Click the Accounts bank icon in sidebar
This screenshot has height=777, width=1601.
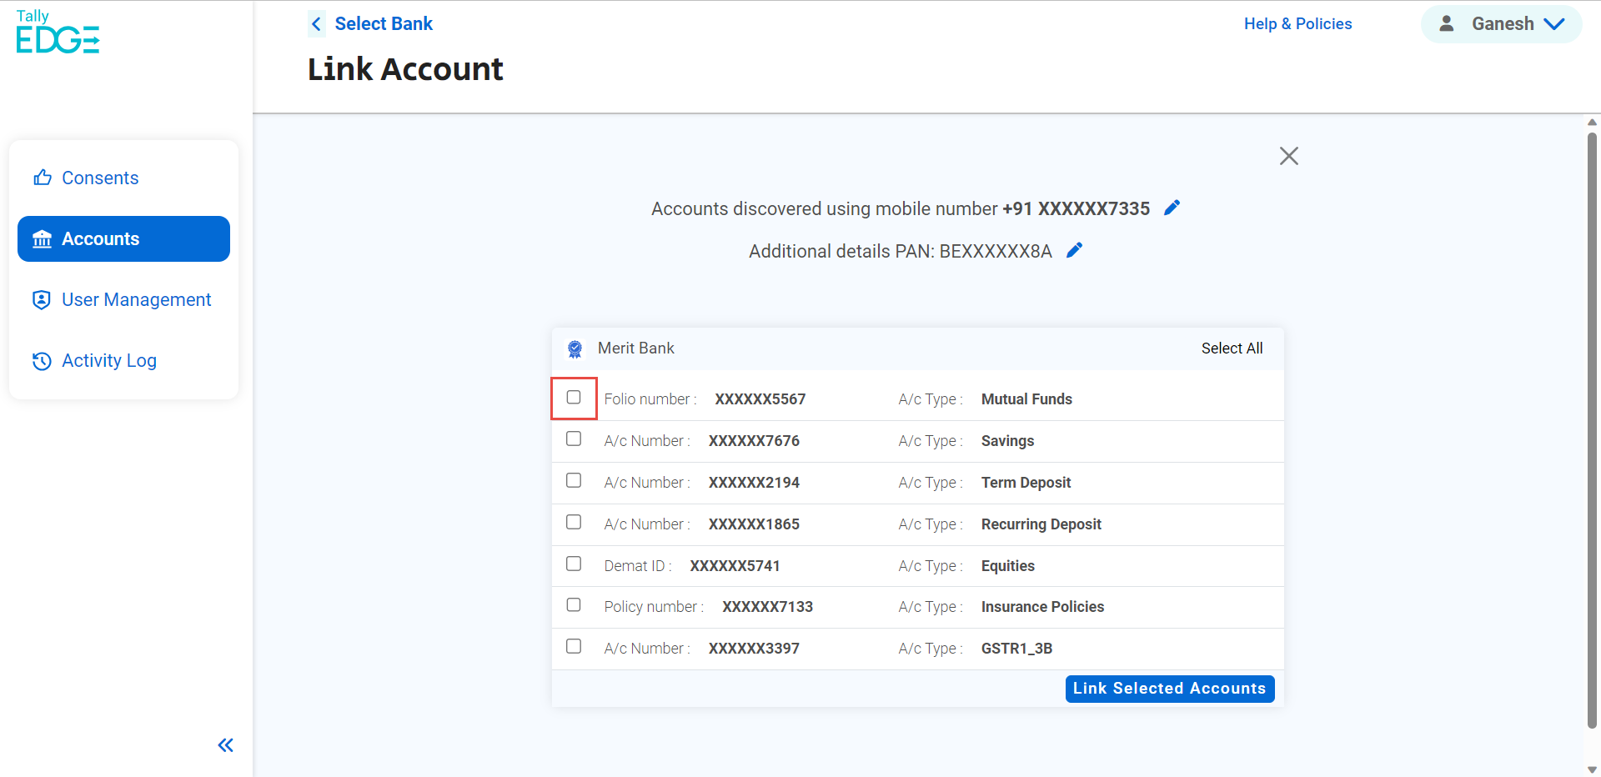(42, 238)
